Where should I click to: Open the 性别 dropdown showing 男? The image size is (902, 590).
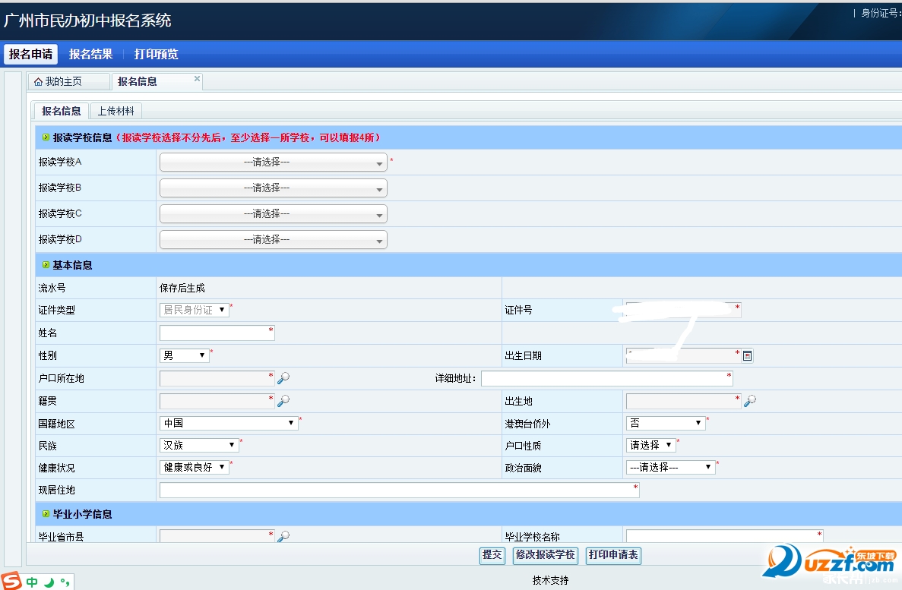pos(184,355)
